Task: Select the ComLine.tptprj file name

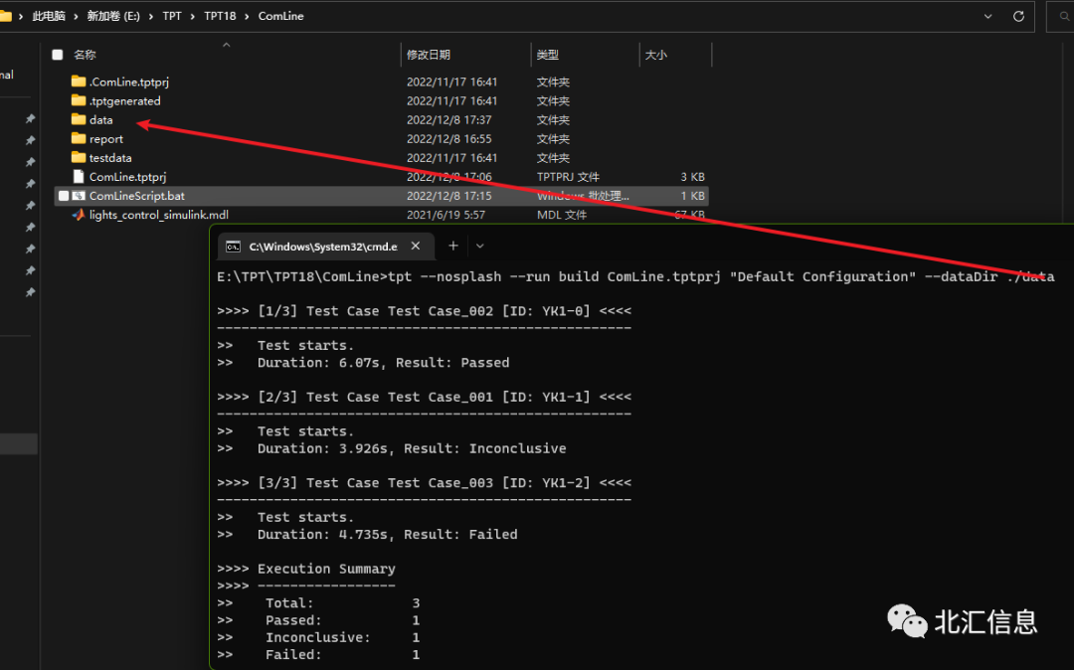Action: [127, 177]
